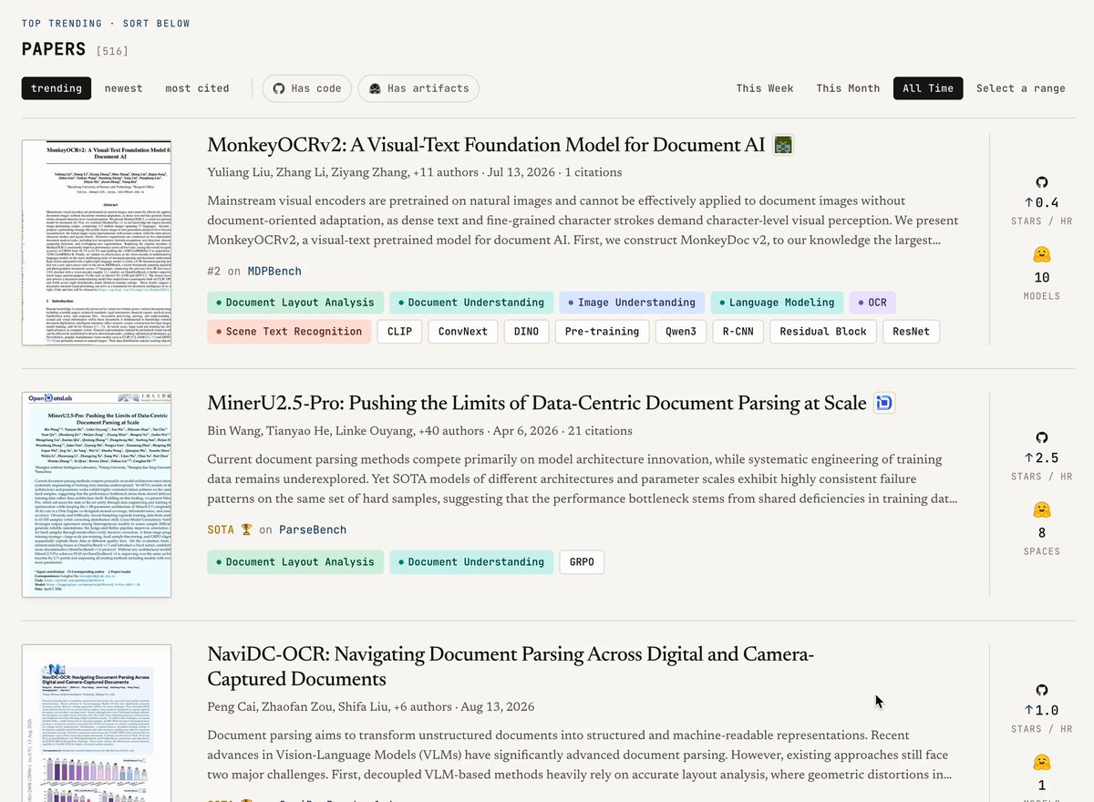The image size is (1094, 802).
Task: Click the MonkeyOCRv2 paper thumbnail
Action: point(97,242)
